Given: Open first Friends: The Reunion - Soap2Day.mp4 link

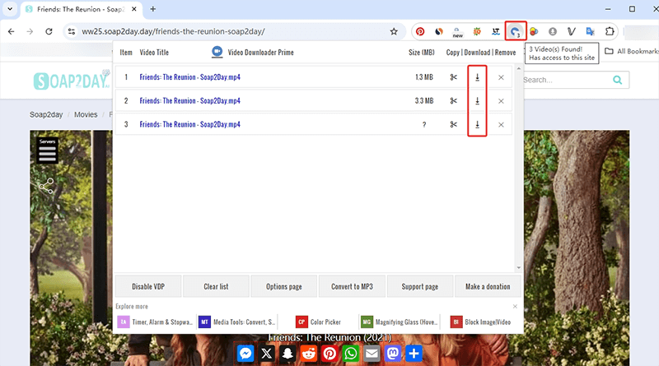Looking at the screenshot, I should 190,77.
